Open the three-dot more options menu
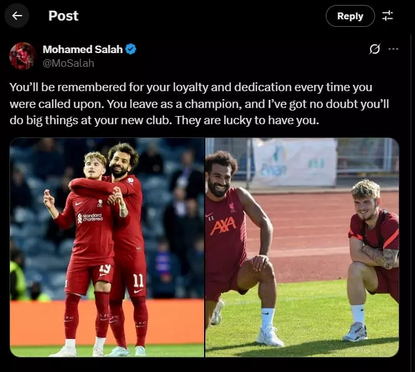Screen dimensions: 415x372 click(393, 49)
